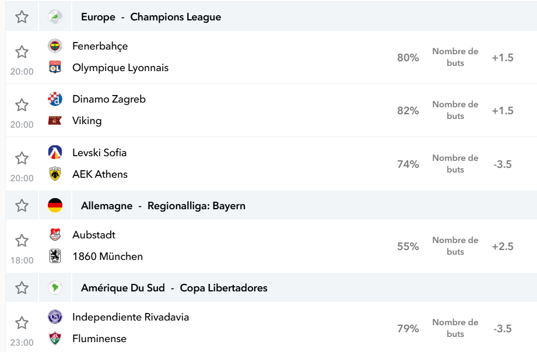Click the Viking team logo

tap(55, 121)
